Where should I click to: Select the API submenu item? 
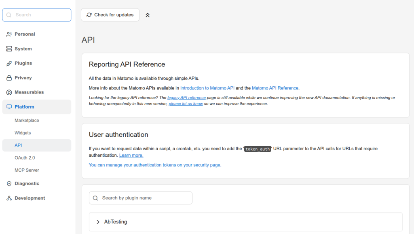pyautogui.click(x=37, y=145)
